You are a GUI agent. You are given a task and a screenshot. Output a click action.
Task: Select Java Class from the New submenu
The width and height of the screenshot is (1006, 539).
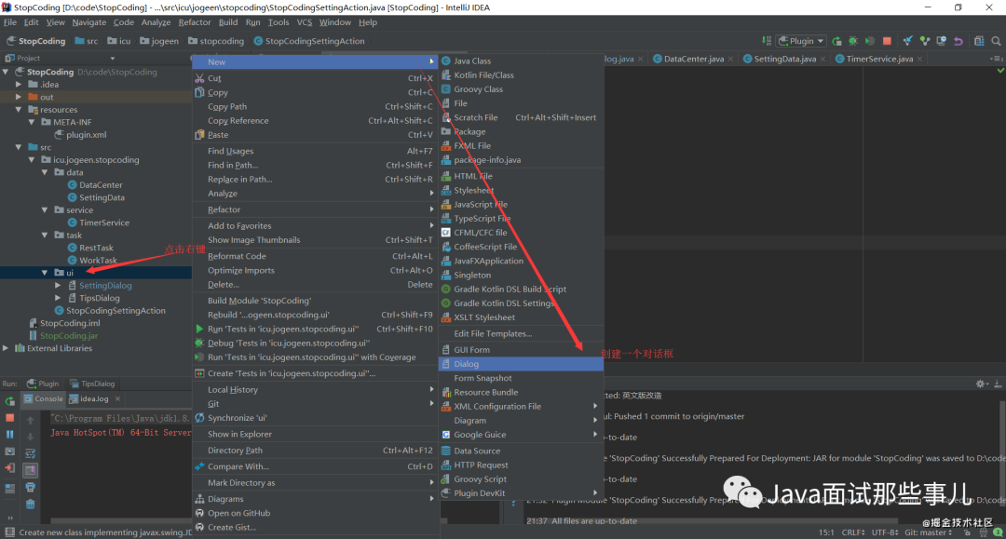pos(521,61)
